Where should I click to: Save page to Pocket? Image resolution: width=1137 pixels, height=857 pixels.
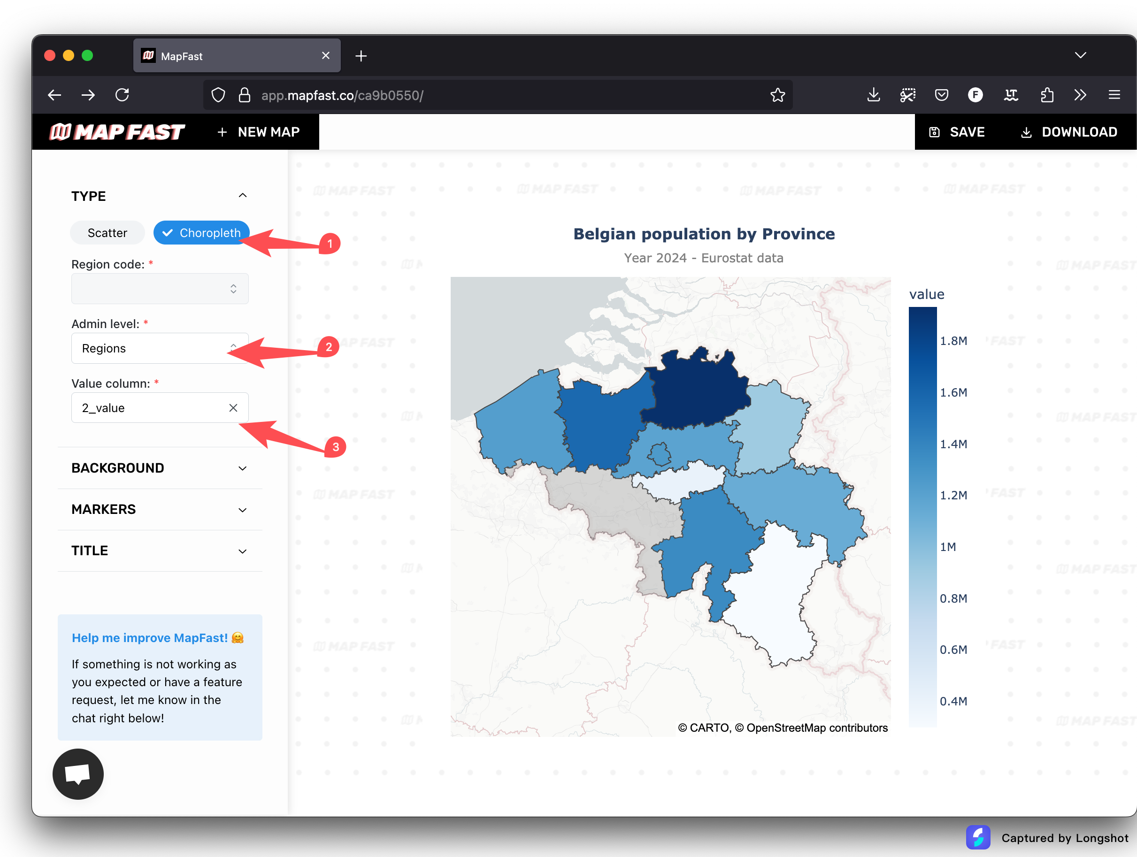941,95
